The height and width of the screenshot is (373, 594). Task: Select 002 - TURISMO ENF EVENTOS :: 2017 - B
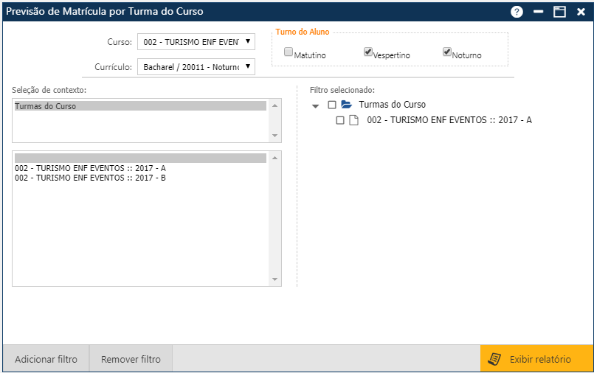90,178
